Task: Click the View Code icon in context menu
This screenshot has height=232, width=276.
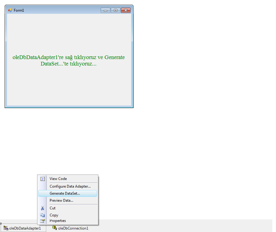Action: tap(43, 179)
